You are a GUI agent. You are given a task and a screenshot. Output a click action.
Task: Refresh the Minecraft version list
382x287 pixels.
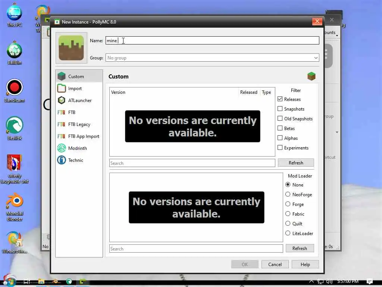(x=296, y=163)
